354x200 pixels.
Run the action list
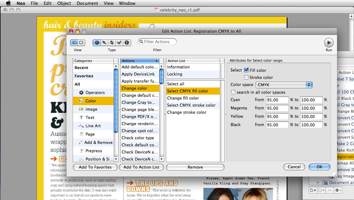[329, 43]
